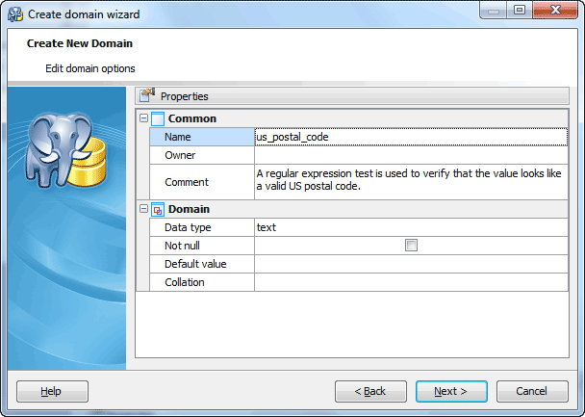Screen dimensions: 585x417
Task: Click the Owner value field
Action: coord(411,155)
